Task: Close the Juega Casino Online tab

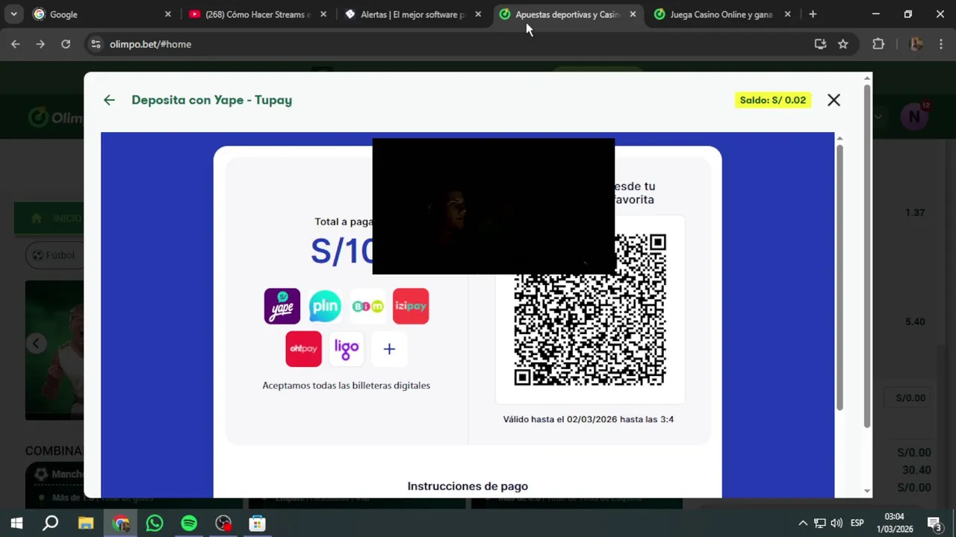Action: coord(787,14)
